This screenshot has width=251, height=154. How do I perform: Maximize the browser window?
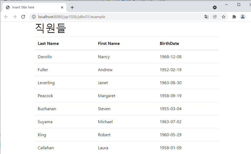[239, 5]
